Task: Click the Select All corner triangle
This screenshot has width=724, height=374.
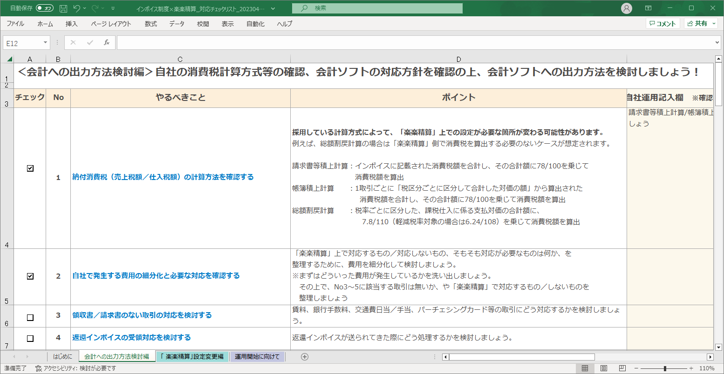Action: [9, 59]
